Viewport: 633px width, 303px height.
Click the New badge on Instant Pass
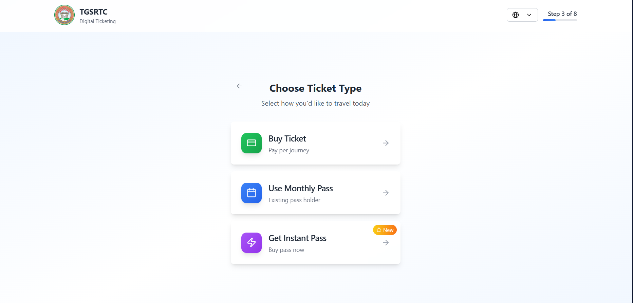coord(385,230)
